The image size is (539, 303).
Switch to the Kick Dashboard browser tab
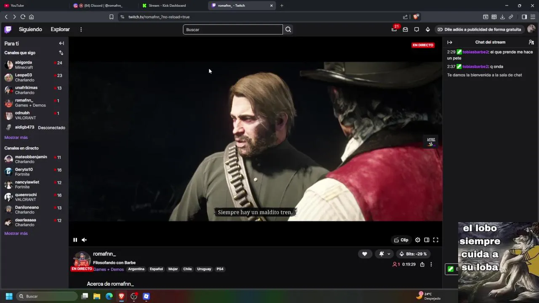pos(173,5)
